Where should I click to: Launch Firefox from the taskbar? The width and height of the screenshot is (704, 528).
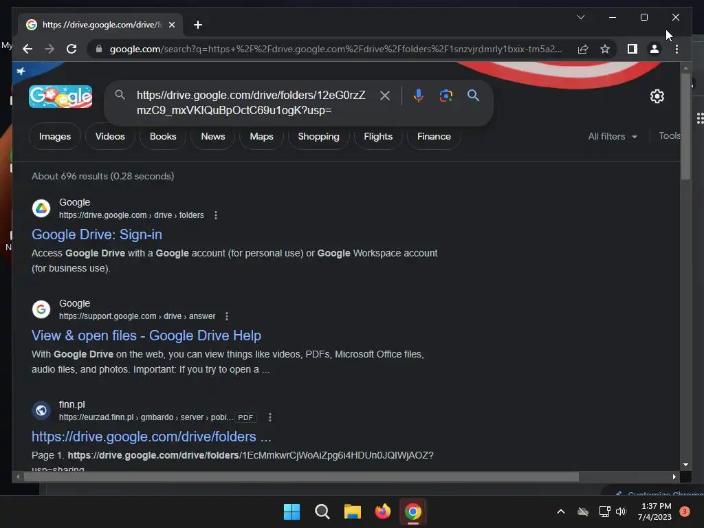click(382, 511)
